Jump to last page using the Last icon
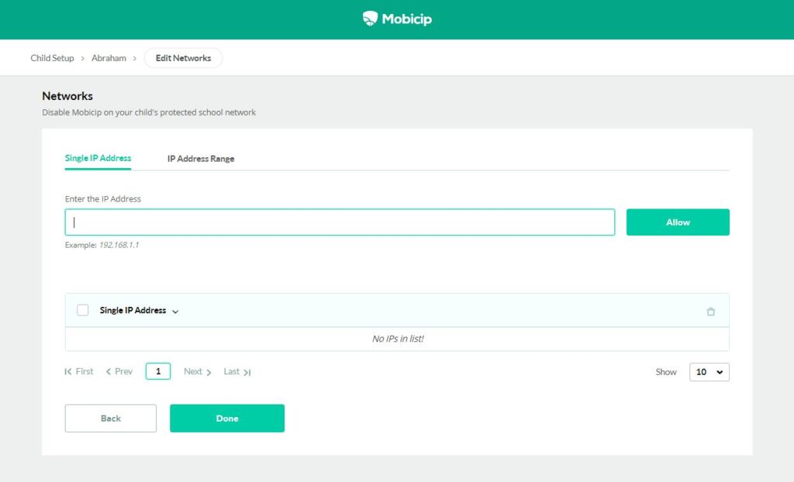 tap(248, 371)
